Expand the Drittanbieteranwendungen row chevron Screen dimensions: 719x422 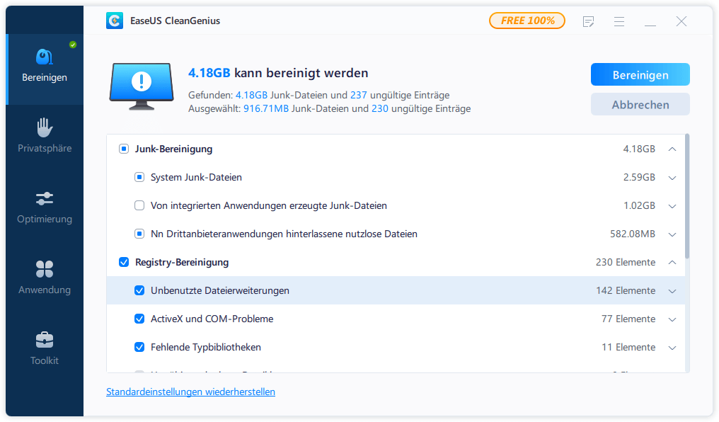(x=672, y=235)
